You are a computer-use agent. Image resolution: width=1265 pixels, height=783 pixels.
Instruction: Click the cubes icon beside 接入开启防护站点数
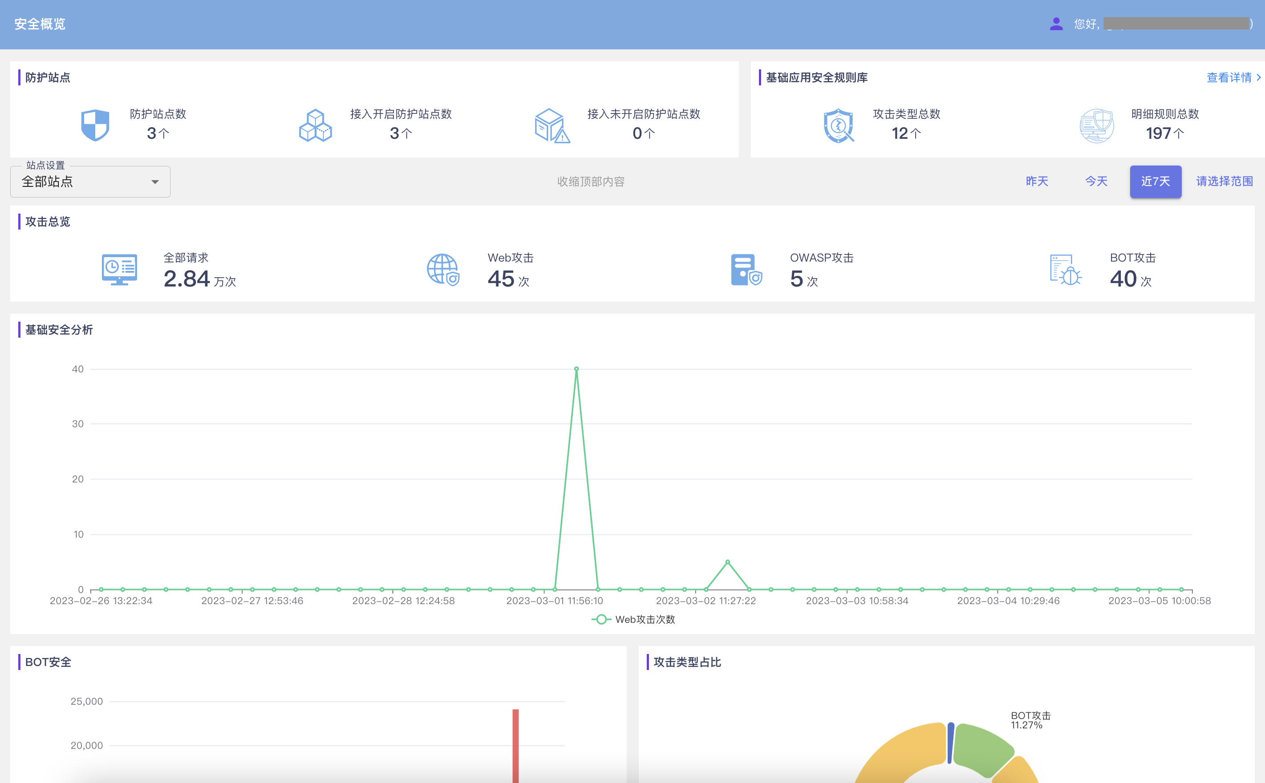(x=315, y=125)
